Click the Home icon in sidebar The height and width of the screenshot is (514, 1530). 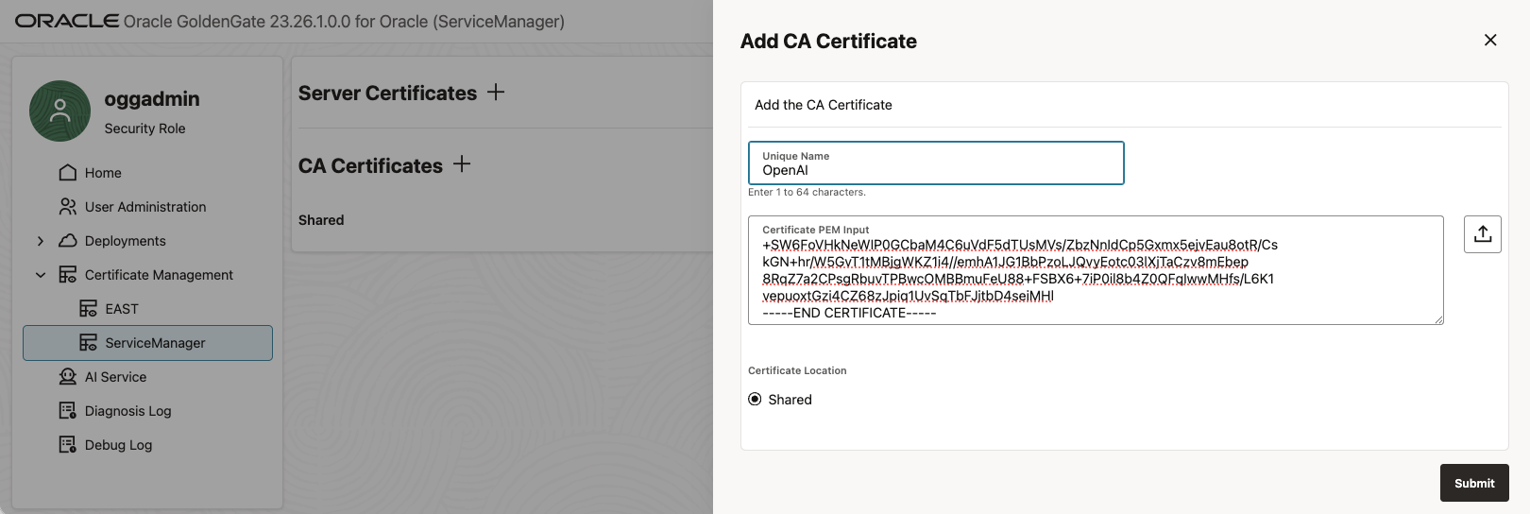[67, 173]
